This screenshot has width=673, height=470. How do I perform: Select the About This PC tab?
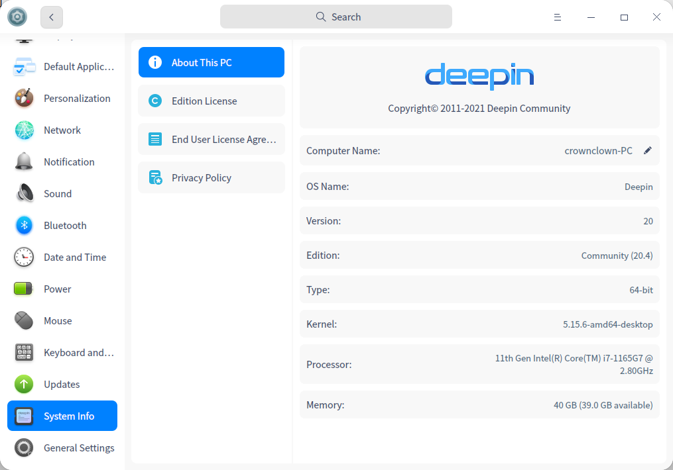coord(211,62)
